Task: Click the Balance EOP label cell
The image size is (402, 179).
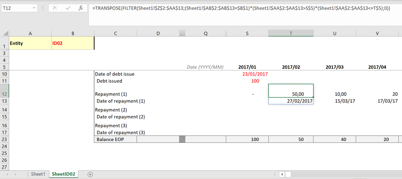Action: tap(115, 139)
